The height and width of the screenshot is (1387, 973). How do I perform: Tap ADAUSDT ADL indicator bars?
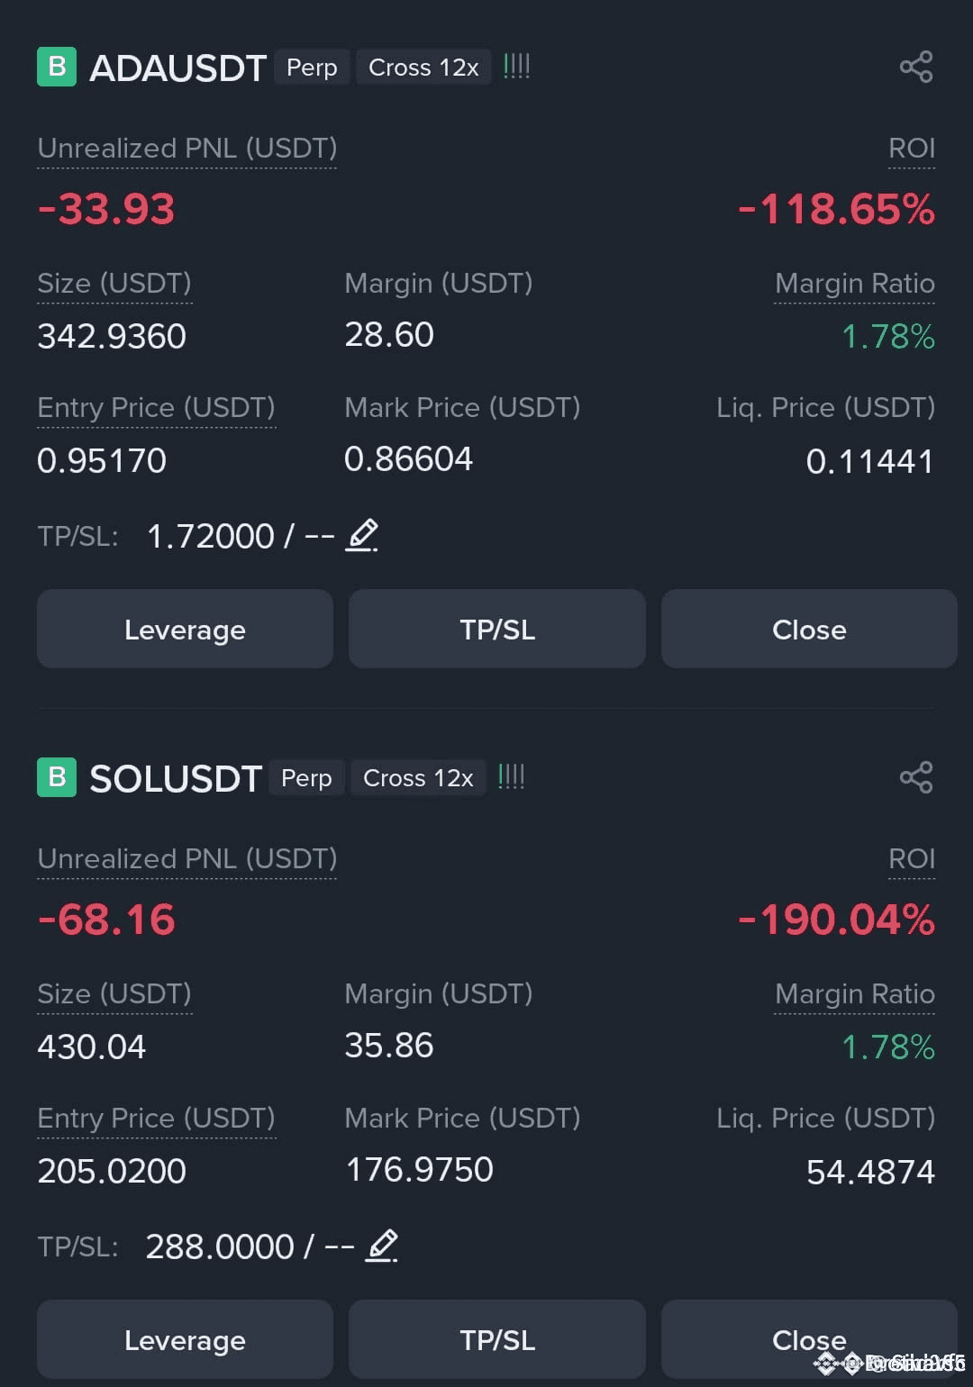pyautogui.click(x=516, y=67)
